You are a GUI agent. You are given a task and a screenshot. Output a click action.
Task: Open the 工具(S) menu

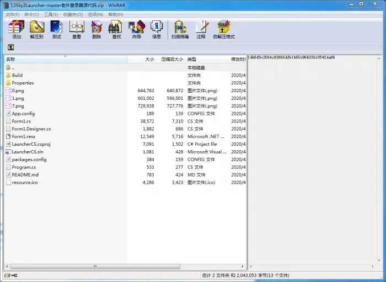[51, 14]
